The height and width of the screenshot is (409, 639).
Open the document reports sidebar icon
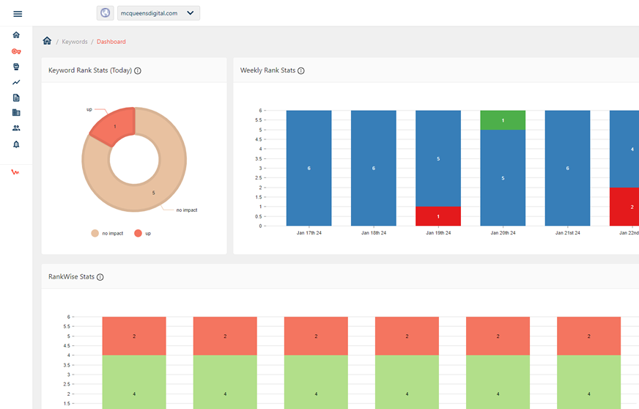point(16,97)
